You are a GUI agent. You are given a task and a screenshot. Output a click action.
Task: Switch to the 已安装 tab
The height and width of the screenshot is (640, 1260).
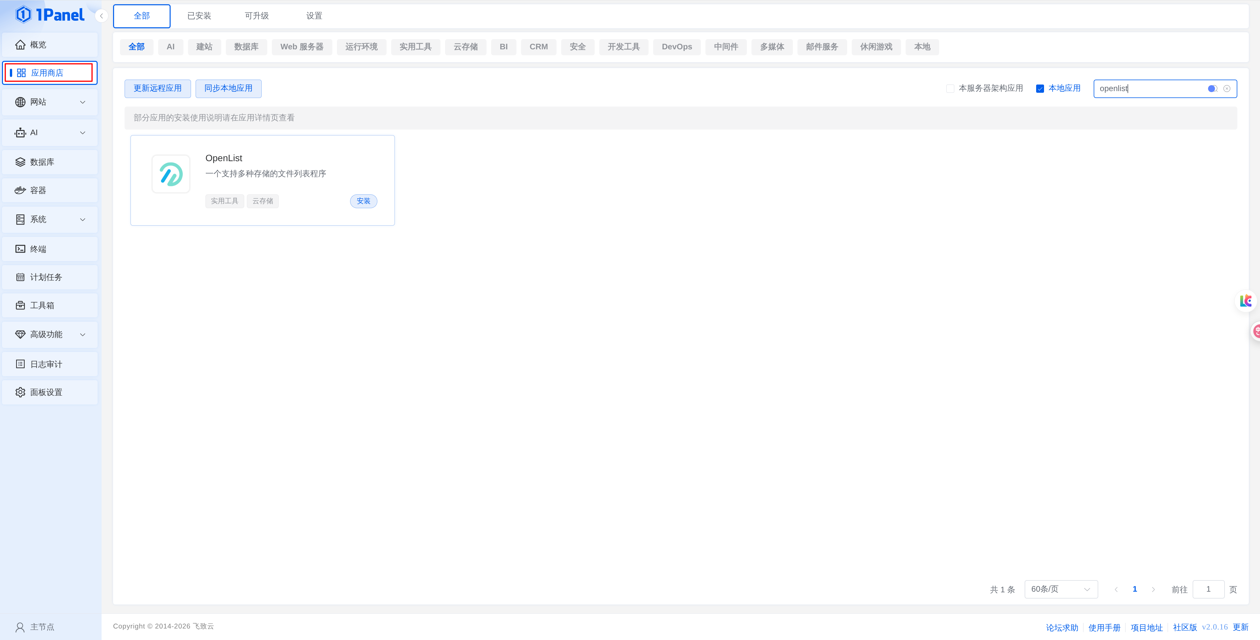click(199, 16)
